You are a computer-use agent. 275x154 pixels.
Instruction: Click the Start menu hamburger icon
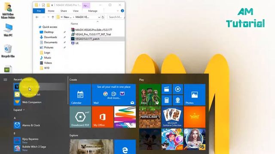[x=5, y=80]
